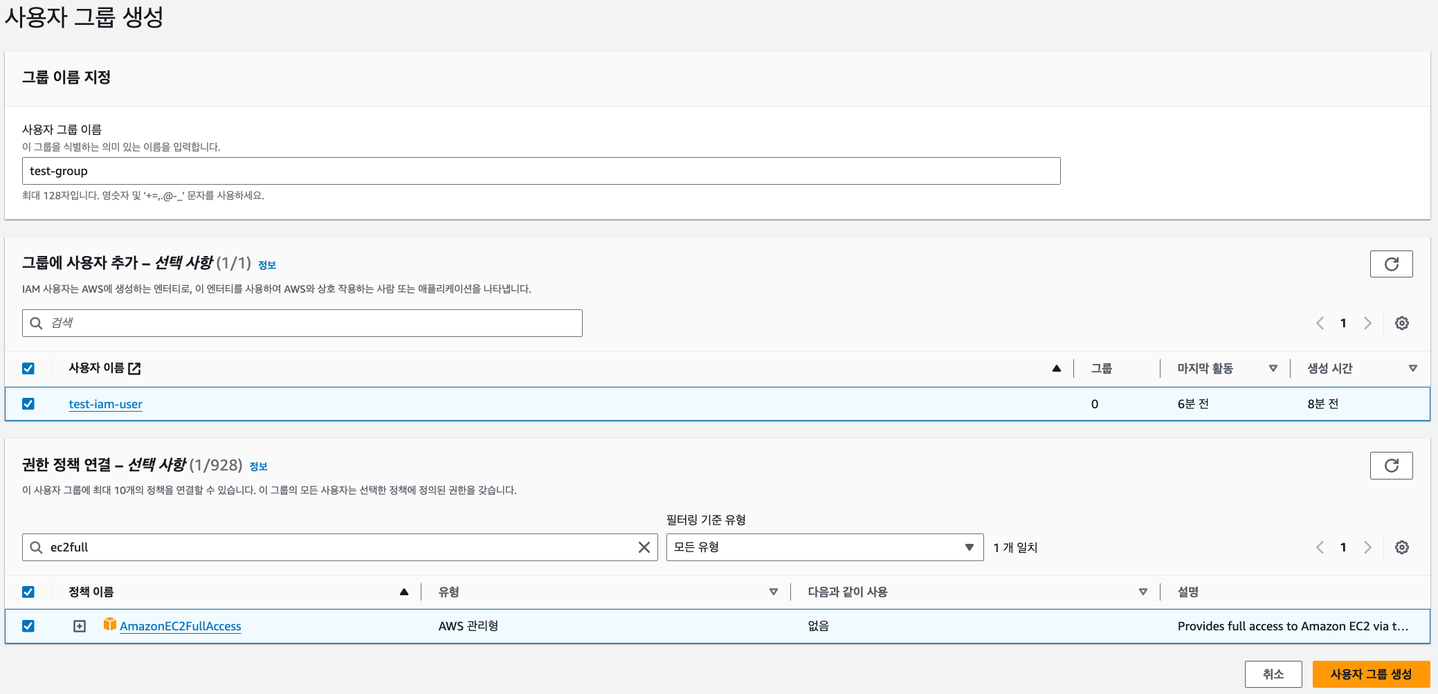Click the external link icon beside 사용자 이름
This screenshot has width=1438, height=694.
point(135,369)
